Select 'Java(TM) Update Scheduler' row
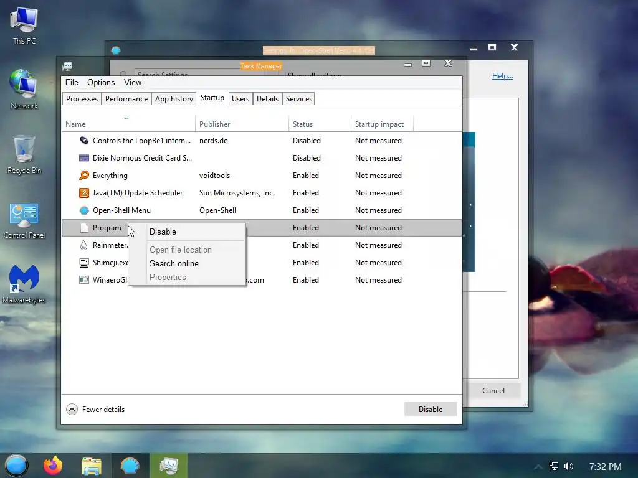 pyautogui.click(x=262, y=193)
